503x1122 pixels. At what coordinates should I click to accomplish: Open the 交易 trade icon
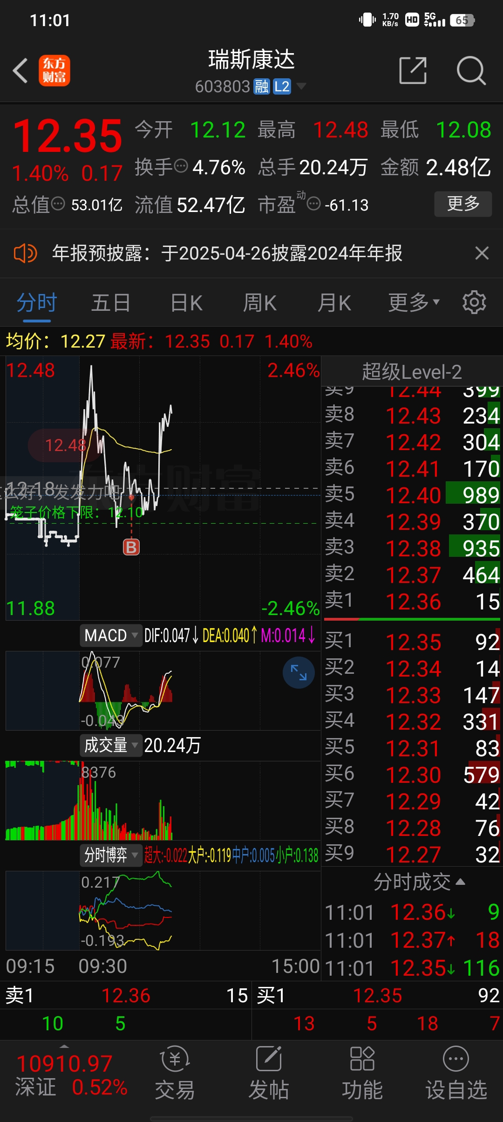(175, 1073)
